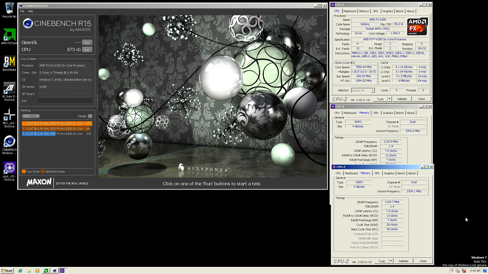Expand Tools dropdown arrow in top CPU-Z

point(389,99)
